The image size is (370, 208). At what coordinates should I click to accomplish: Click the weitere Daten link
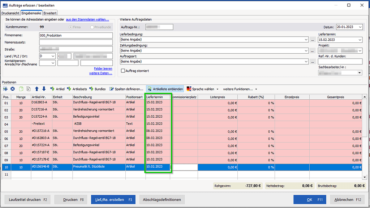click(x=100, y=73)
